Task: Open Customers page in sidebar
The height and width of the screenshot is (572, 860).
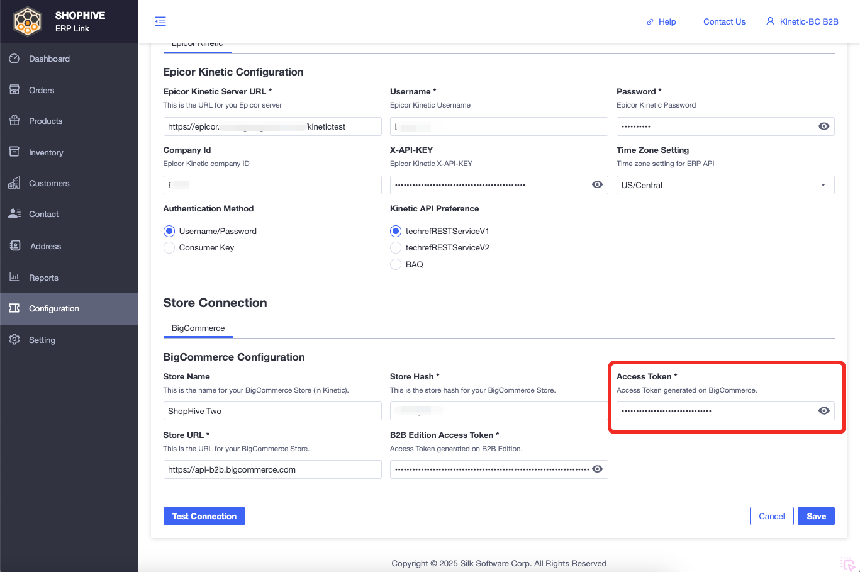Action: point(69,183)
